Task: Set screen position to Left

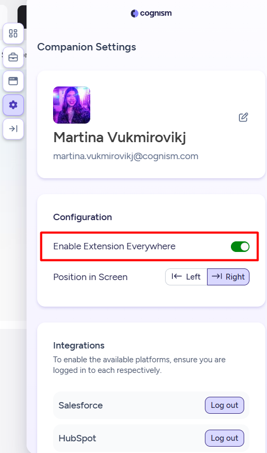Action: [x=186, y=277]
